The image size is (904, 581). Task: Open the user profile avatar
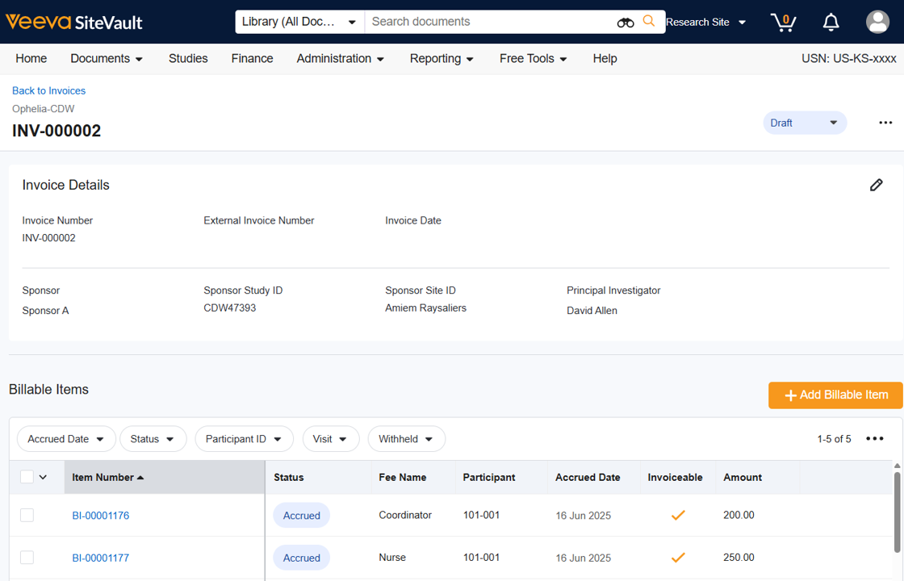point(877,22)
